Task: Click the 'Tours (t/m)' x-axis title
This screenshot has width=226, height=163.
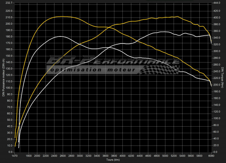Action: 113,160
